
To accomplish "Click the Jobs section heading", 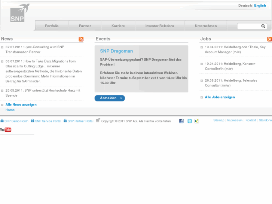I will (205, 39).
